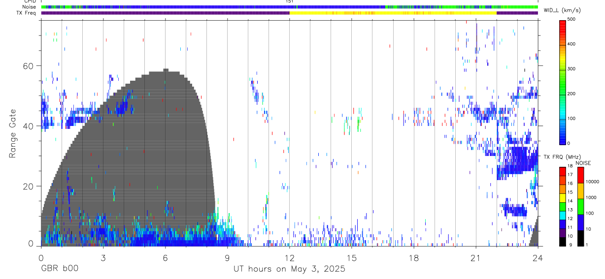This screenshot has height=279, width=605.
Task: Click x-axis tick label '3'
Action: click(103, 257)
